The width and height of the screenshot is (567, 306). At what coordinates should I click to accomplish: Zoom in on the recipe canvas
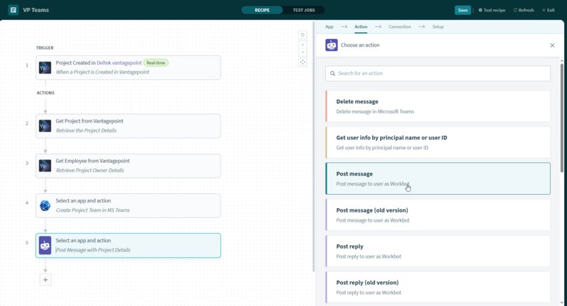303,44
